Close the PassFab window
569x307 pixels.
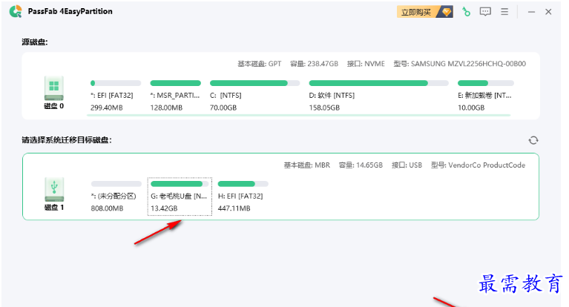[548, 12]
